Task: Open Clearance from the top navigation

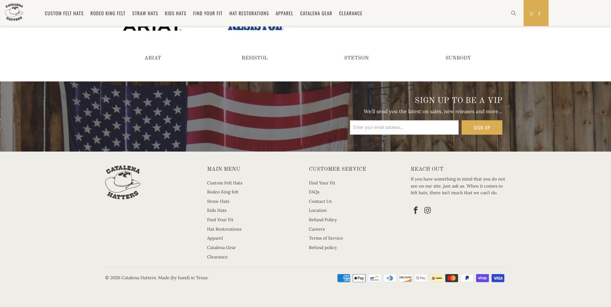Action: tap(351, 13)
